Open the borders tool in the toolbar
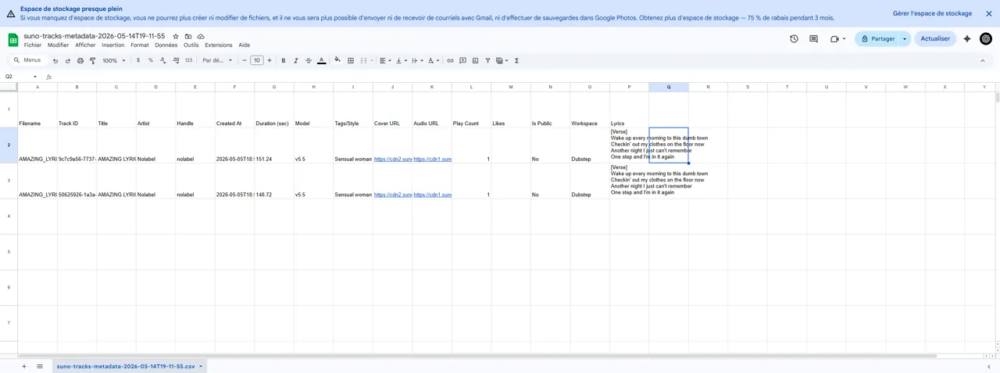Image resolution: width=1000 pixels, height=373 pixels. point(351,60)
